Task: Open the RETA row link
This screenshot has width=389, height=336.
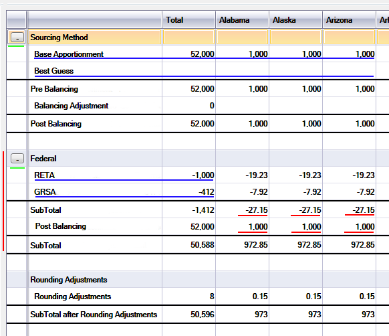Action: 44,175
